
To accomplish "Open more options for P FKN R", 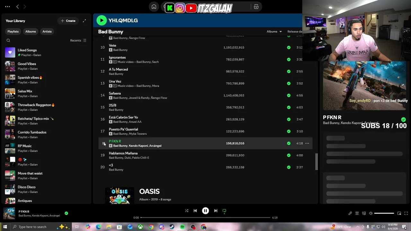I will [x=307, y=143].
